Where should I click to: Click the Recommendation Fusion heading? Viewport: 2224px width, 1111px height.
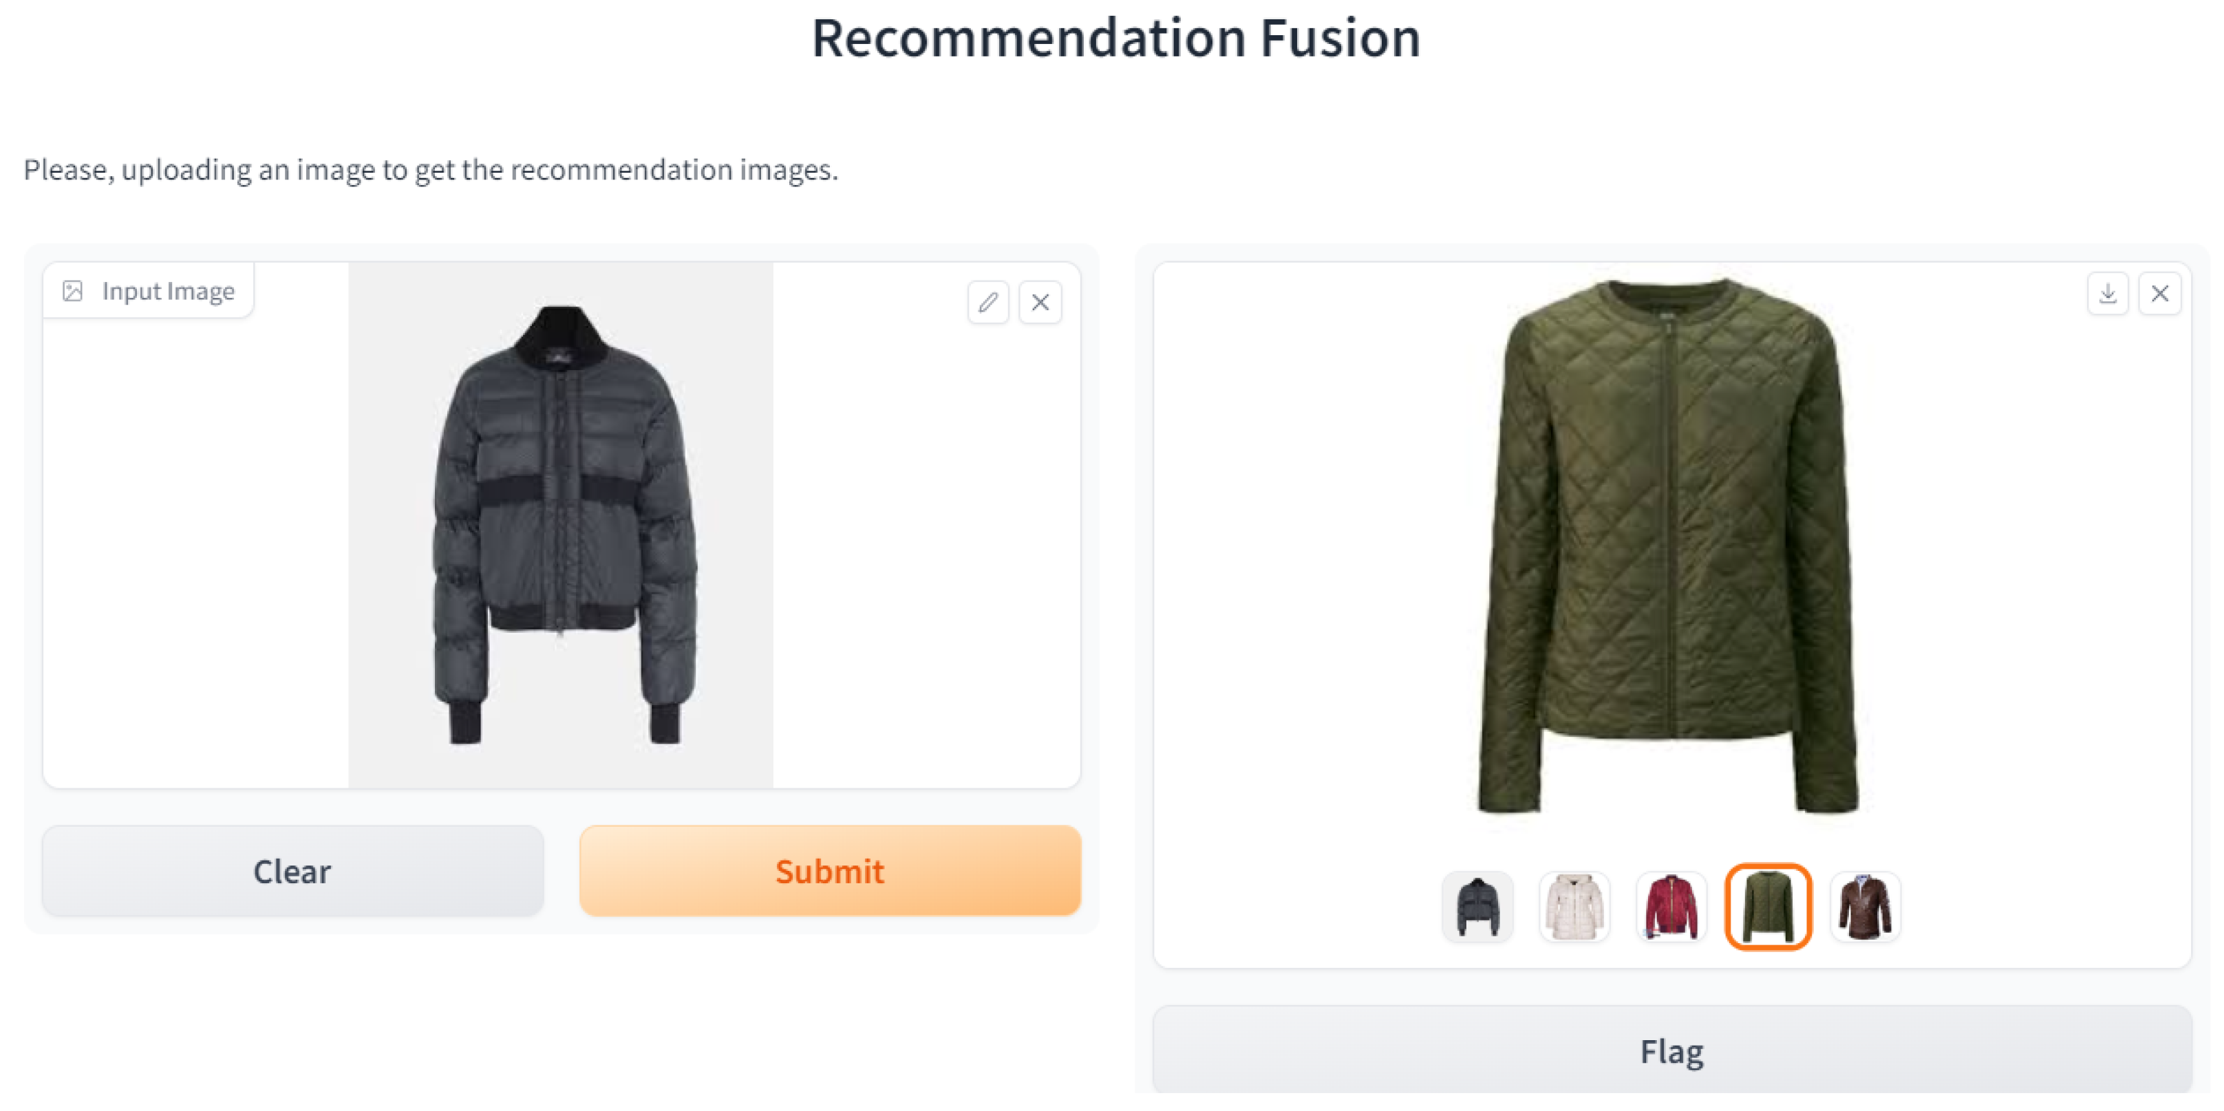1115,39
